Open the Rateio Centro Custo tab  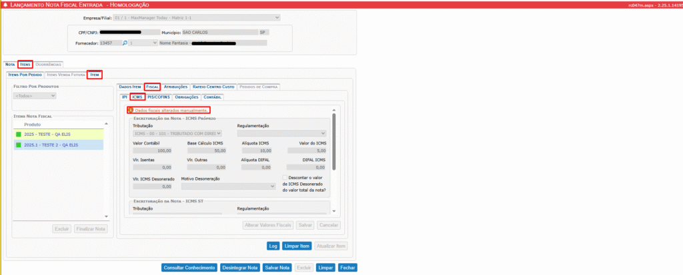click(x=213, y=87)
